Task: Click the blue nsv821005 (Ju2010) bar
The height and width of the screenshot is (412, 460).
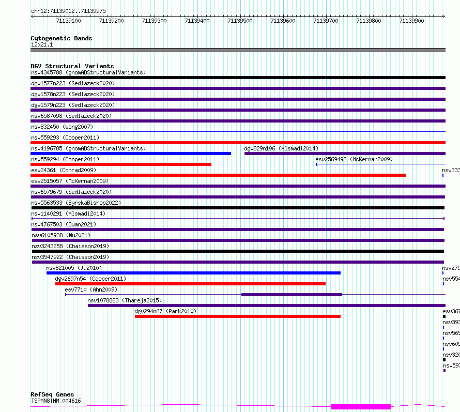Action: click(193, 273)
